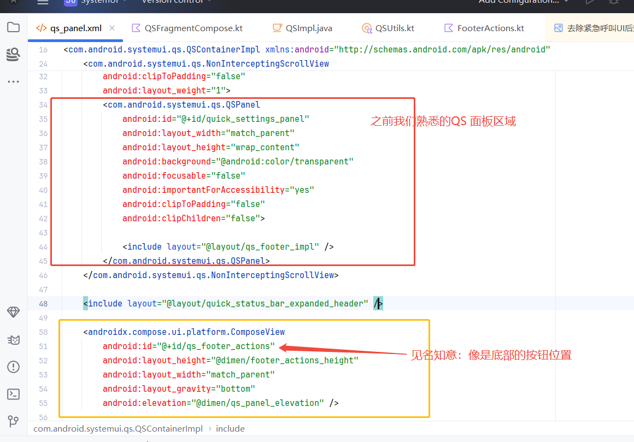Switch to the QSFragmentCompose.kt tab
The width and height of the screenshot is (634, 442).
click(x=187, y=28)
